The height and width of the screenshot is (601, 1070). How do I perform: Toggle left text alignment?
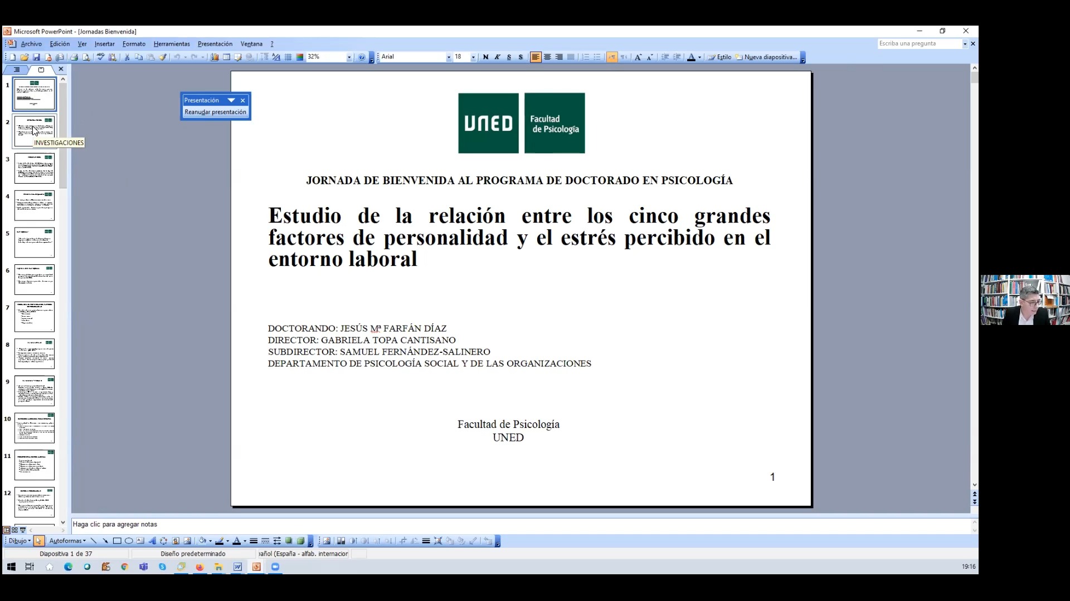[x=536, y=57]
